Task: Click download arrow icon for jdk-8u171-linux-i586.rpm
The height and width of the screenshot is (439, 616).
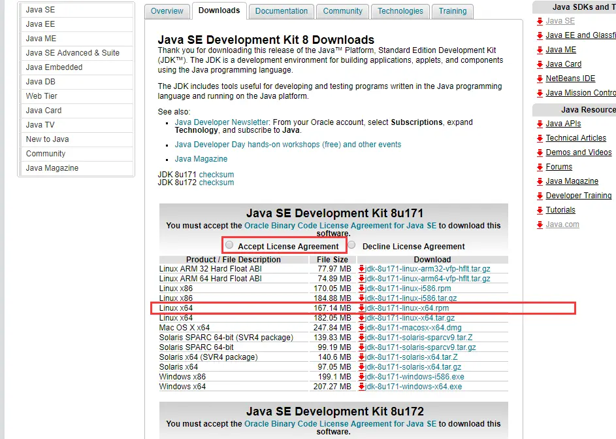Action: [x=362, y=289]
